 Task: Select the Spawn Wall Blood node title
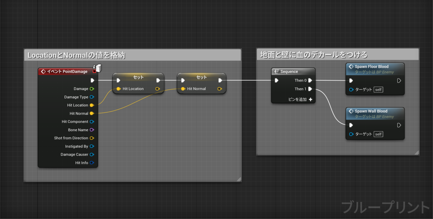click(371, 111)
